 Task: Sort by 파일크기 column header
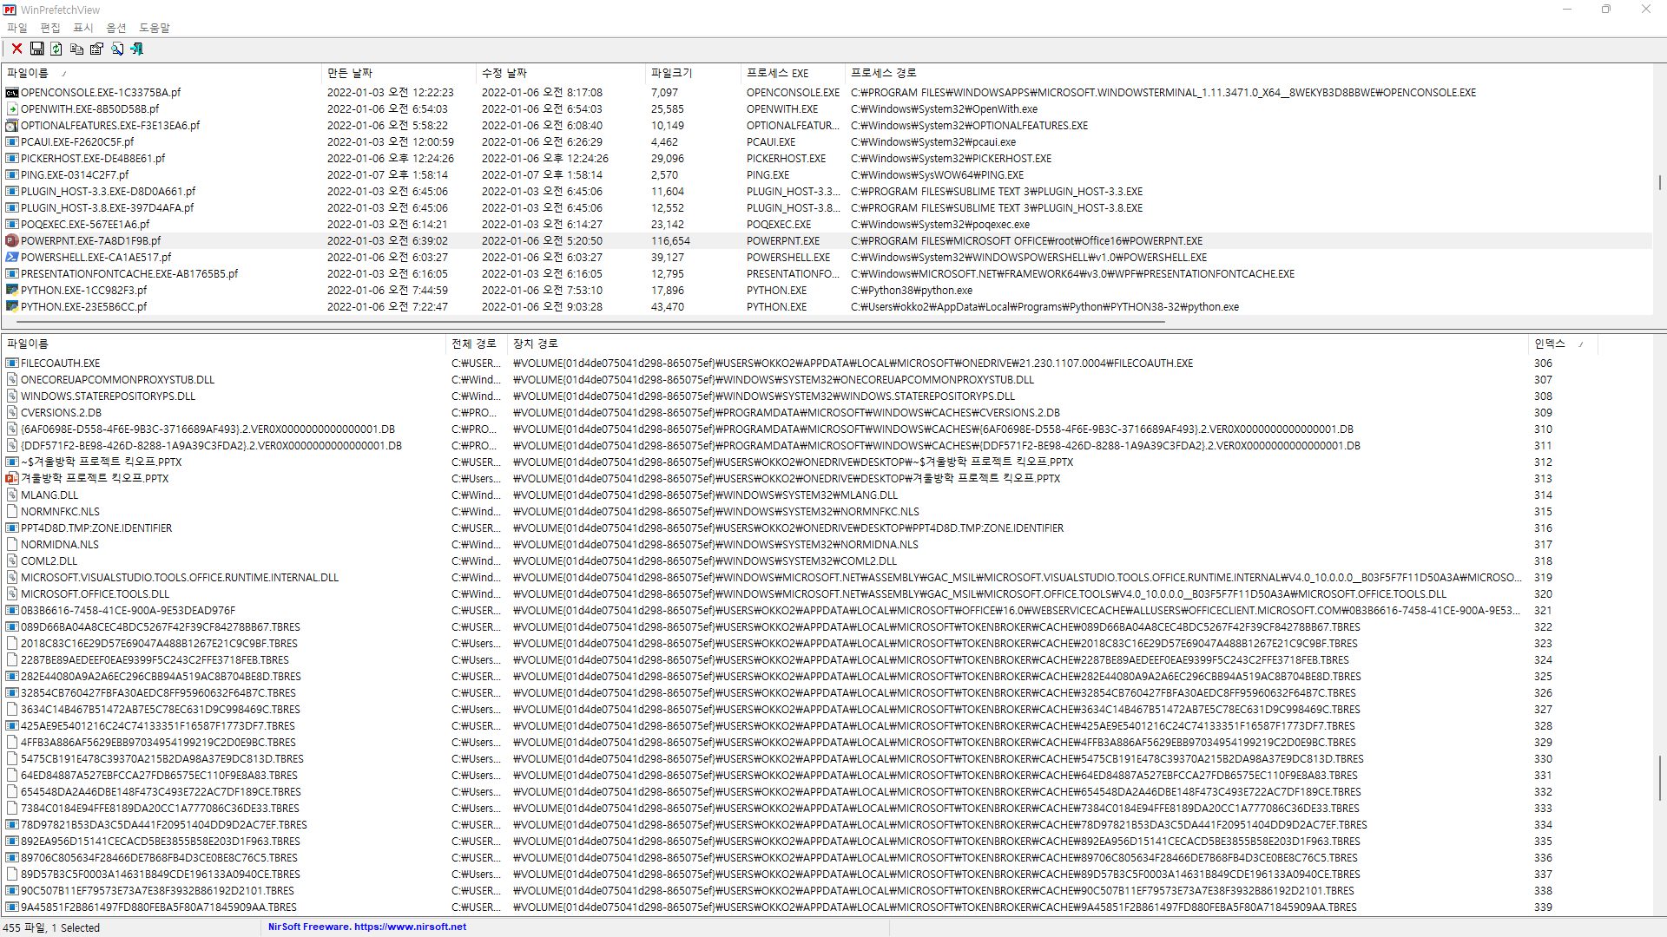[671, 74]
